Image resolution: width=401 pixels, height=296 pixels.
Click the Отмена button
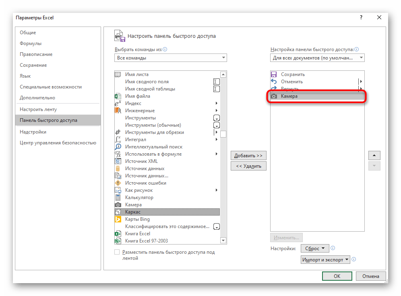[x=370, y=276]
